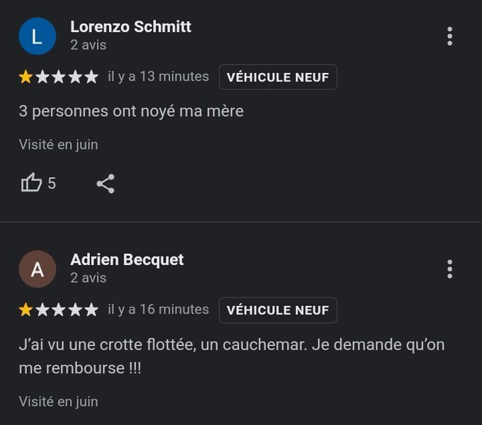Click '2 avis' under Adrien Becquet

(88, 278)
